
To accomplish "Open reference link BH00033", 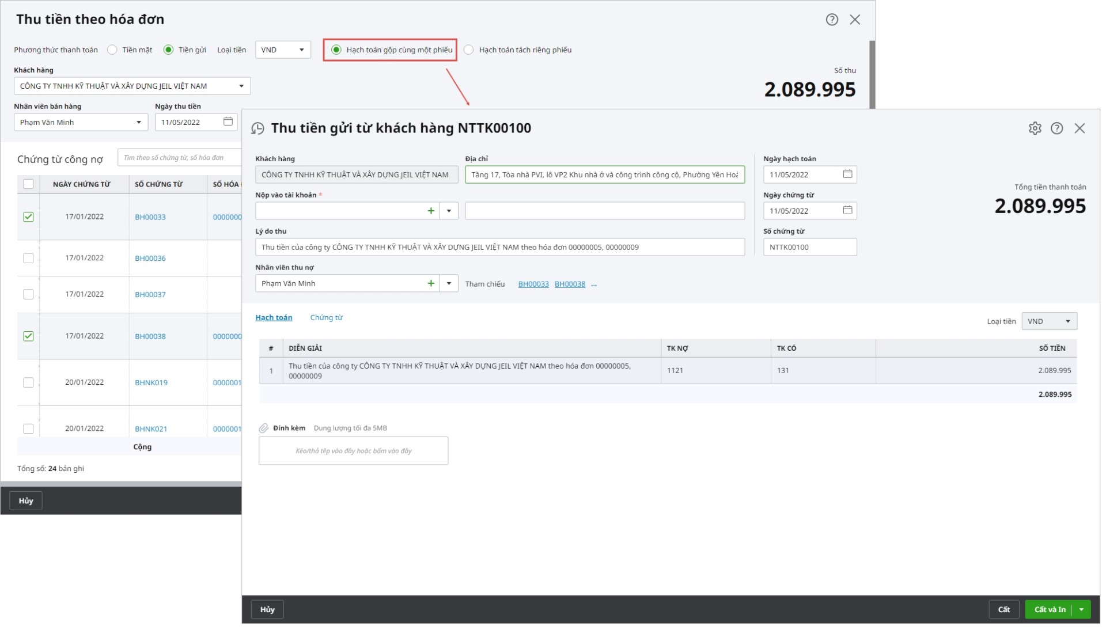I will [x=533, y=284].
